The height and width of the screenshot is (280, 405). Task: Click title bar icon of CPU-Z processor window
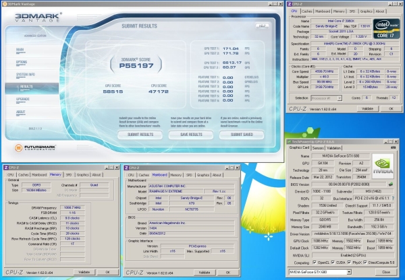pyautogui.click(x=290, y=4)
